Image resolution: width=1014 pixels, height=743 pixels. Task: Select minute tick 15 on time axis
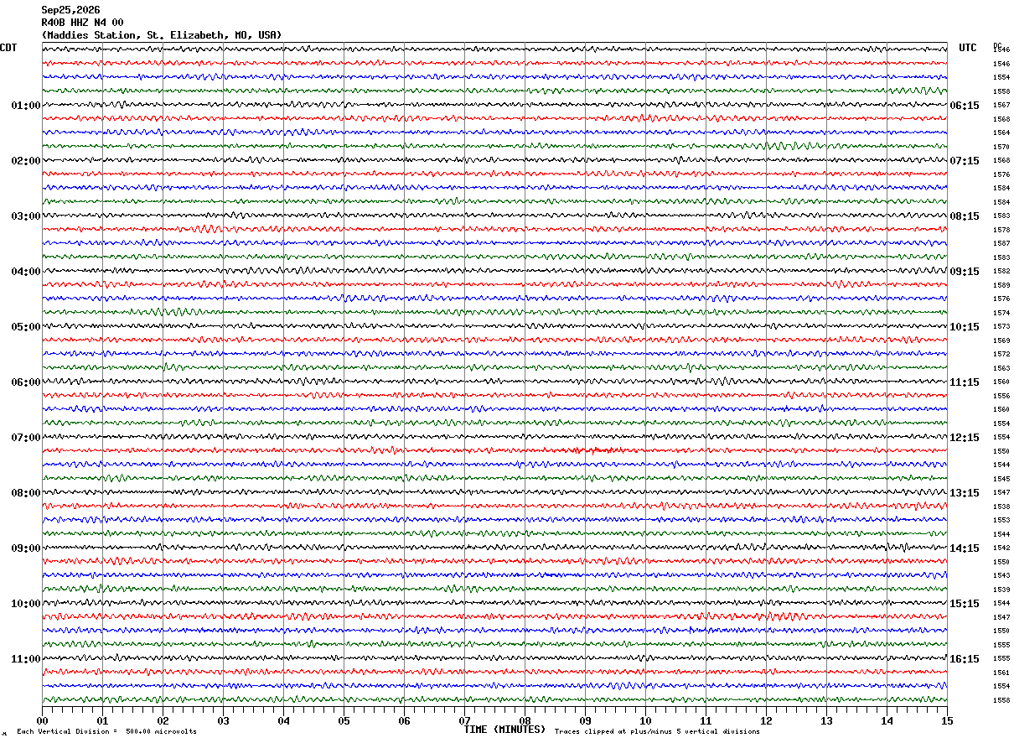pos(947,720)
